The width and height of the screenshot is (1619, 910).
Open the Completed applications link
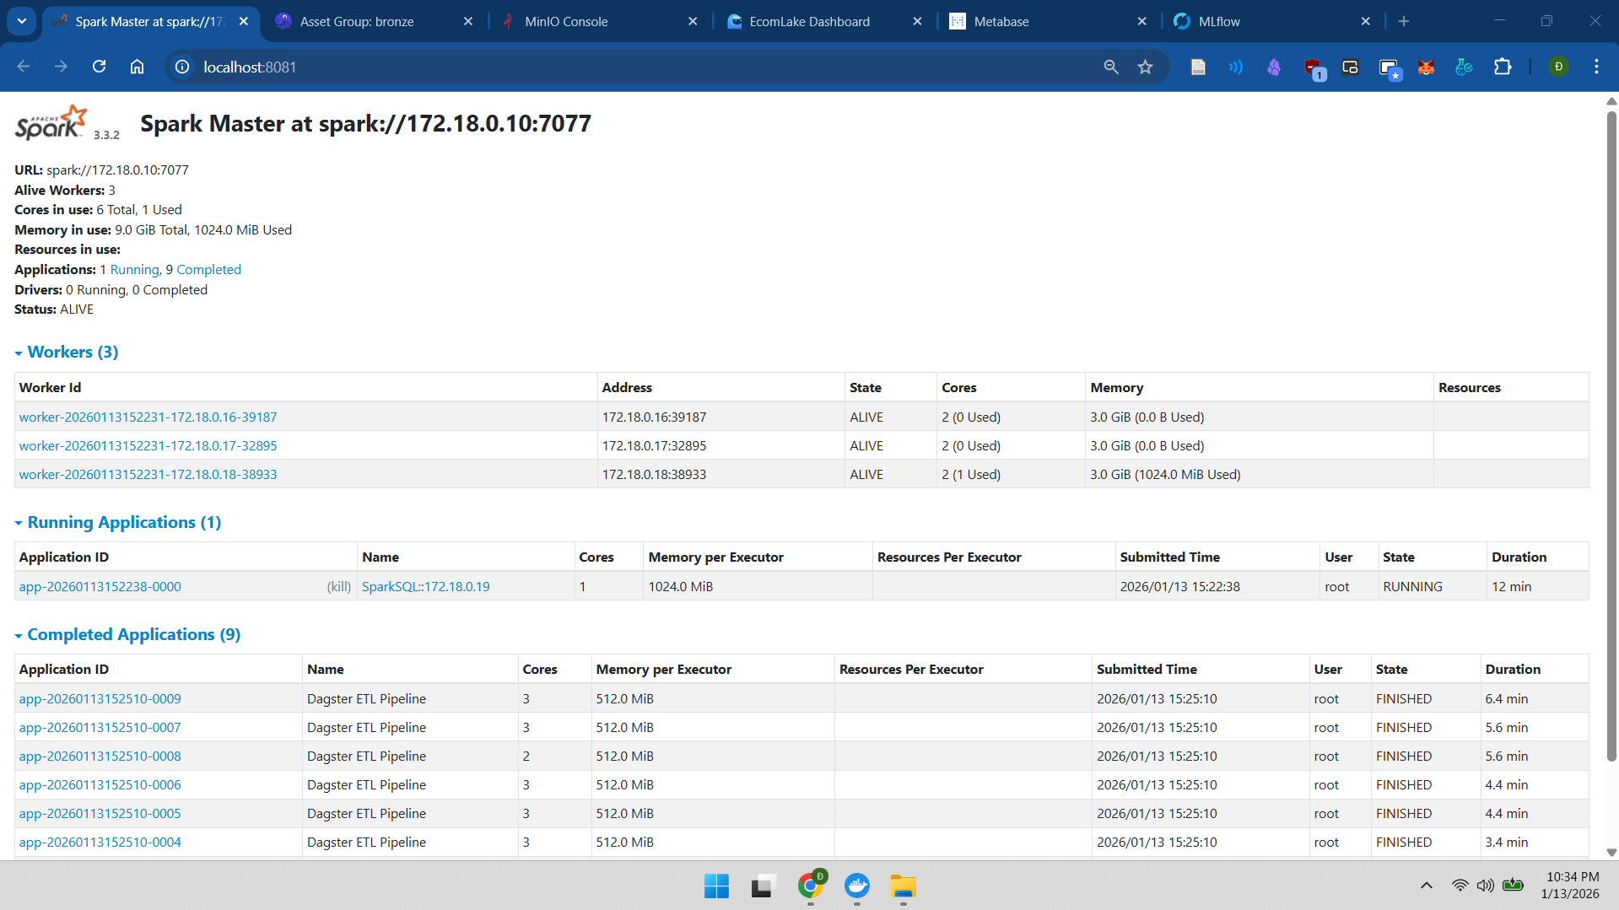click(208, 269)
